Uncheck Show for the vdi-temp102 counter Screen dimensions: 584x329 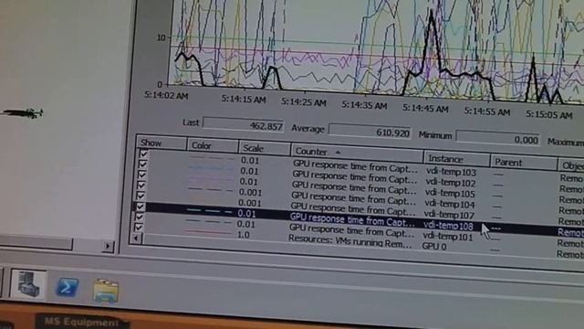point(142,164)
